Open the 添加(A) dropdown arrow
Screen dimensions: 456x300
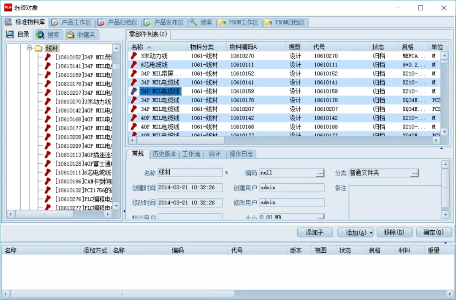click(371, 232)
